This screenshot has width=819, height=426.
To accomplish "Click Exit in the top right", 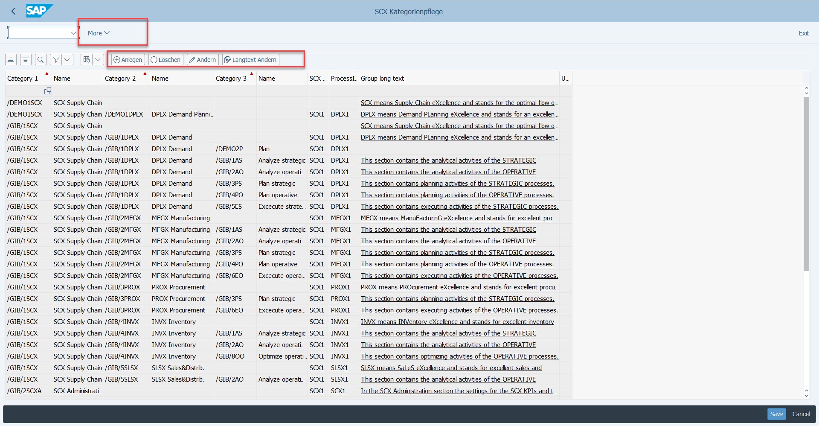I will [803, 33].
